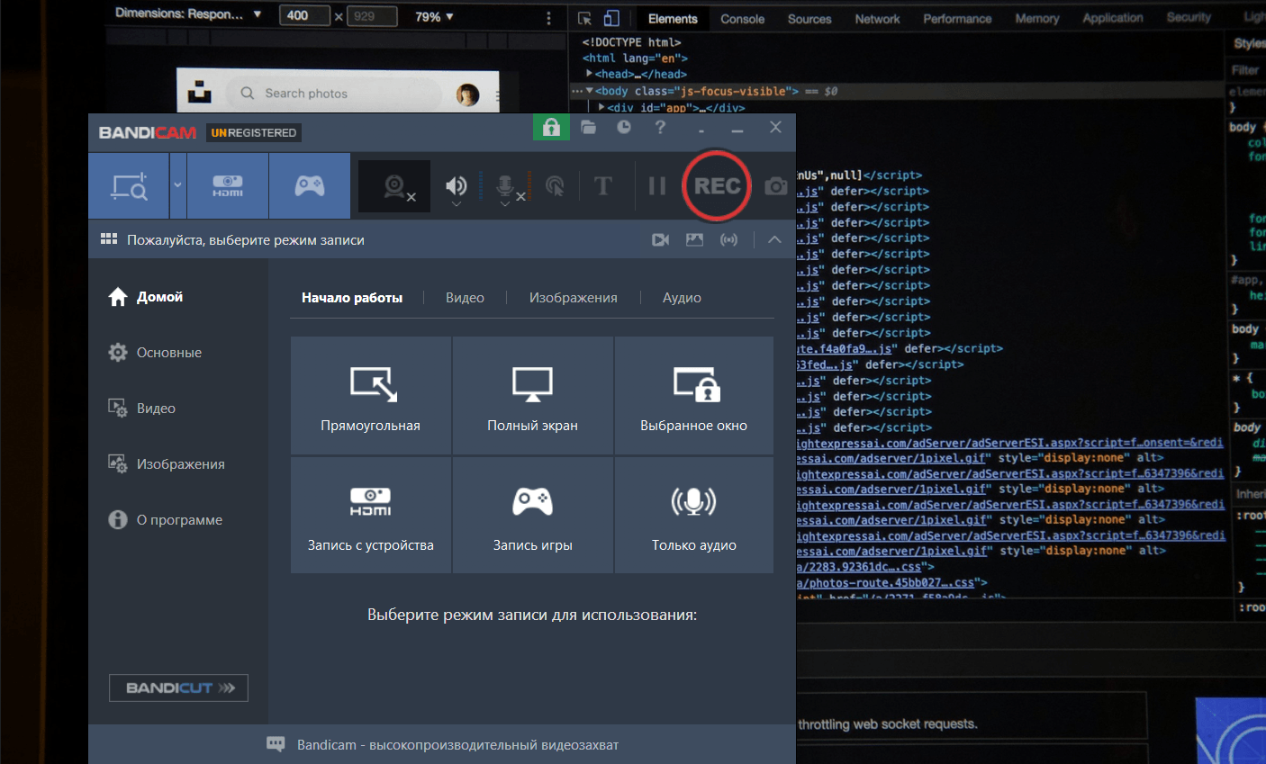Click the BANDICUT button
The width and height of the screenshot is (1266, 764).
pyautogui.click(x=178, y=688)
